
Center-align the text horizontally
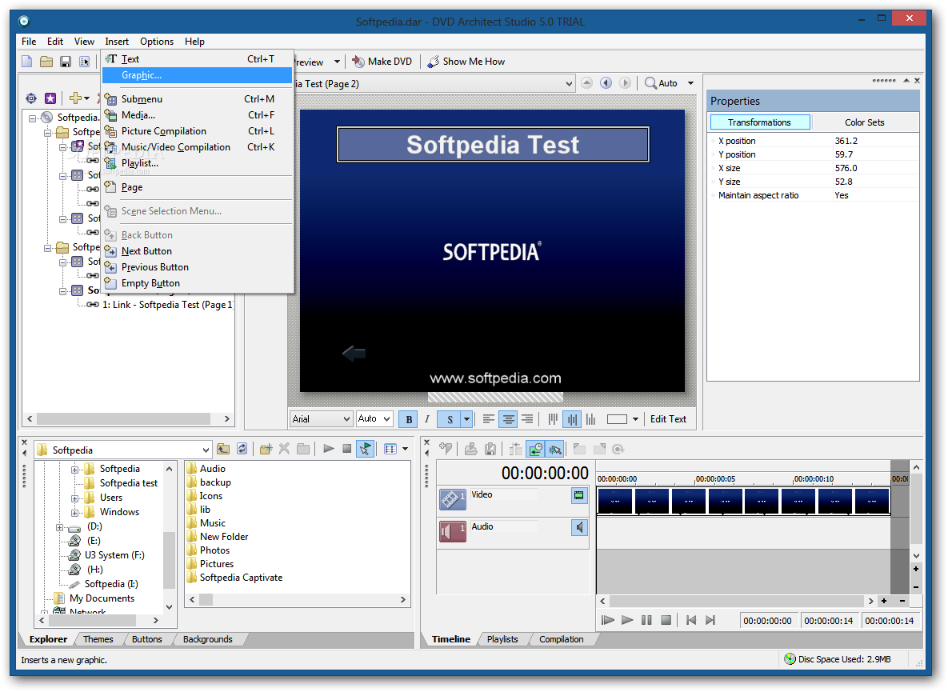[509, 419]
